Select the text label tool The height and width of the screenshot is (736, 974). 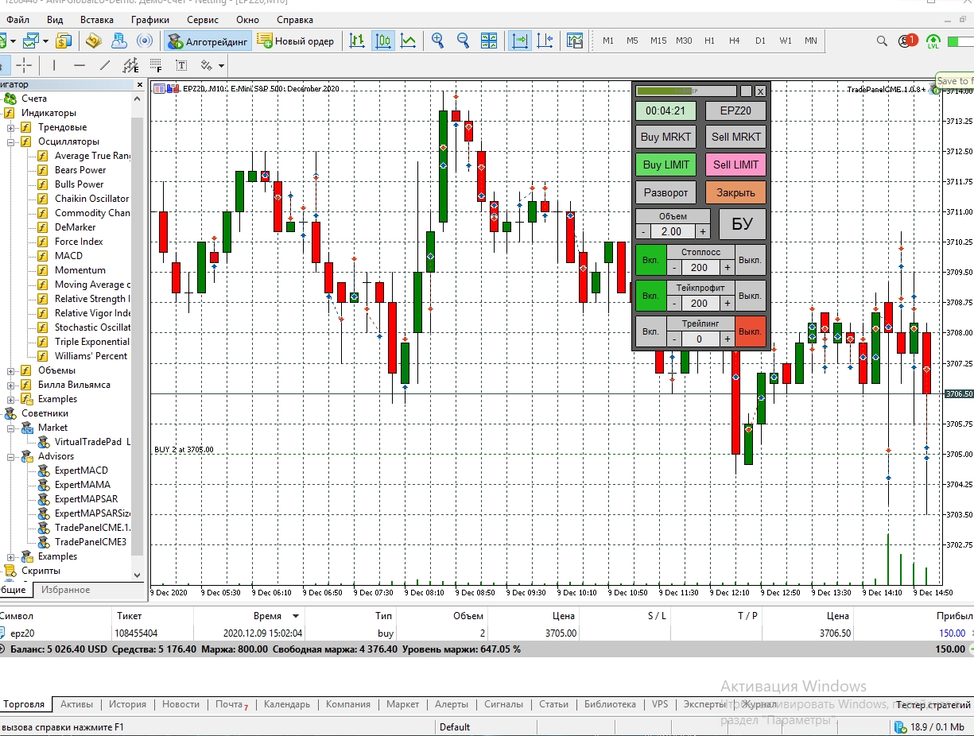[x=181, y=65]
